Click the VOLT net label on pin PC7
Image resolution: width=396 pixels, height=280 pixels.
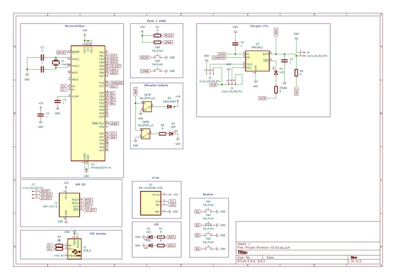(x=113, y=87)
